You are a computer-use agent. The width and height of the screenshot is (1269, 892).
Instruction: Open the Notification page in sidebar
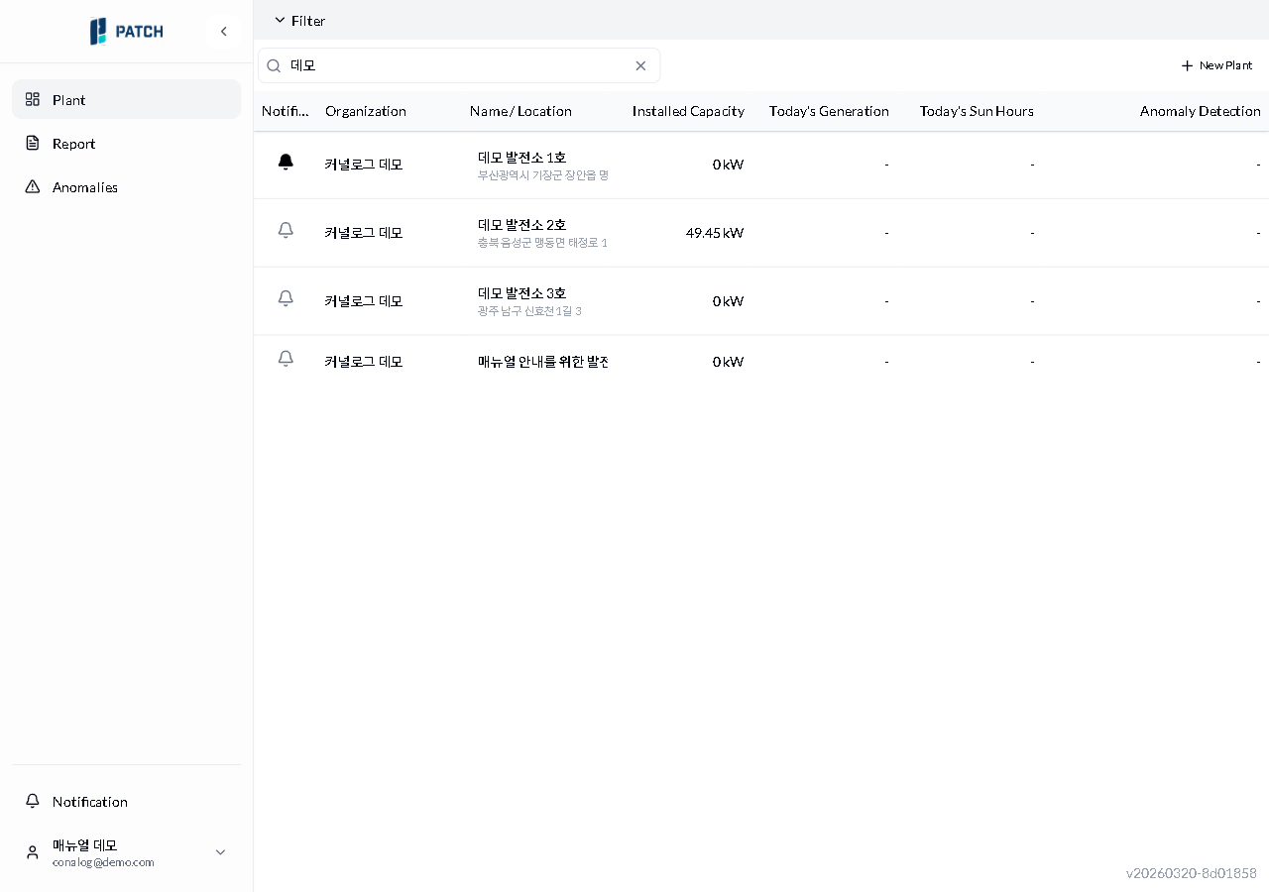[x=89, y=802]
